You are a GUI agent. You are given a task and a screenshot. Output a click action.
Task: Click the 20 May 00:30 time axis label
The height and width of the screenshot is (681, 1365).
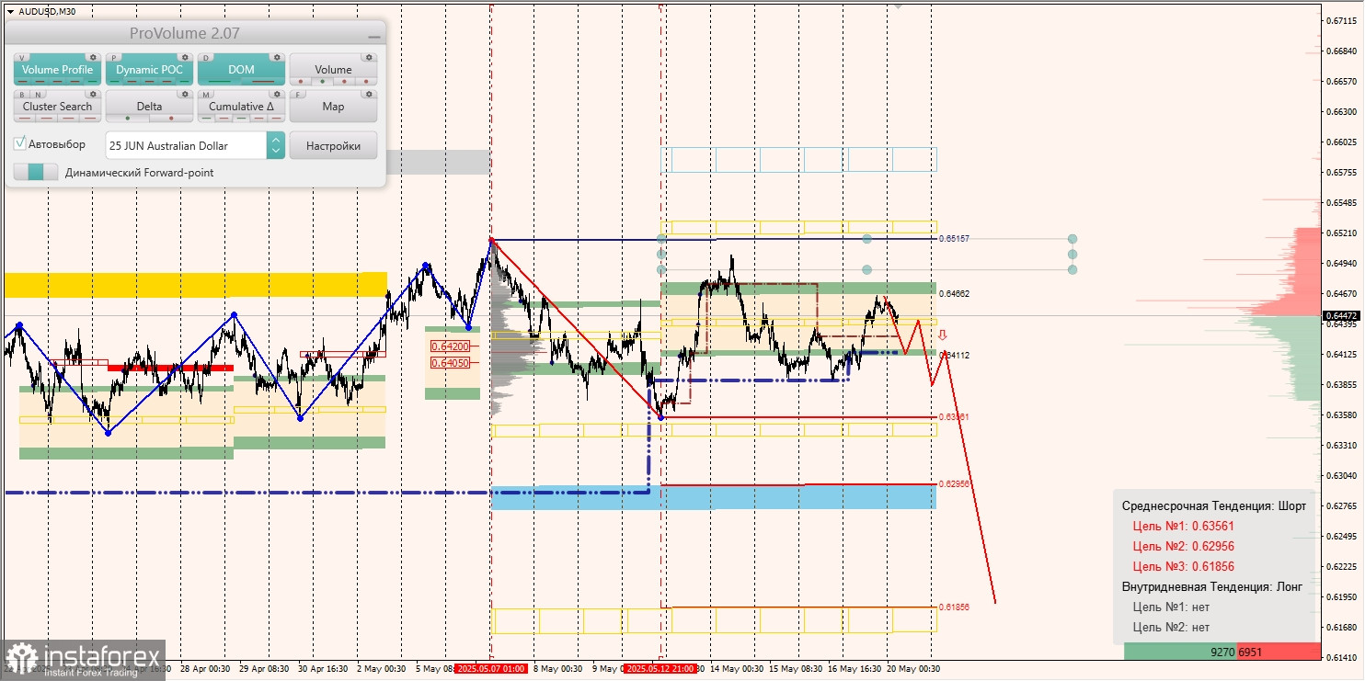912,669
